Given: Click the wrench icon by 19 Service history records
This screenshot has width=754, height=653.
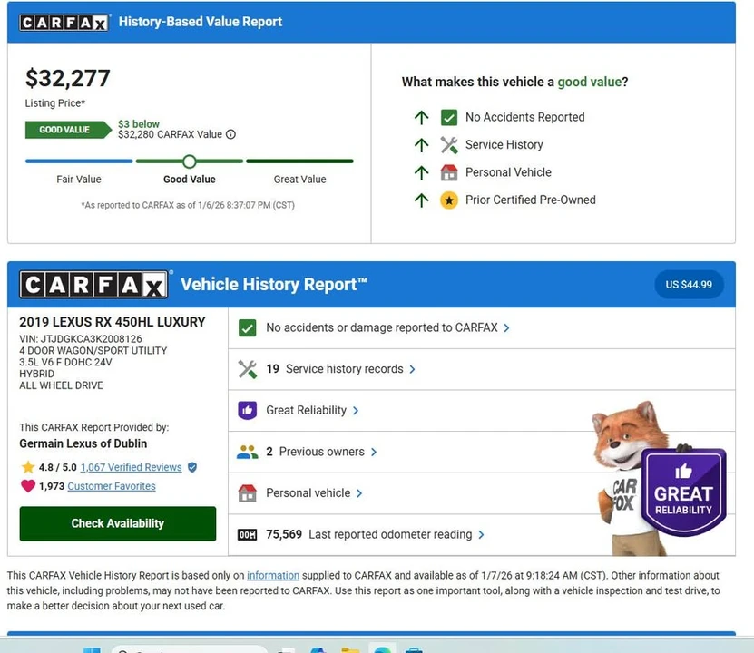Looking at the screenshot, I should coord(247,369).
